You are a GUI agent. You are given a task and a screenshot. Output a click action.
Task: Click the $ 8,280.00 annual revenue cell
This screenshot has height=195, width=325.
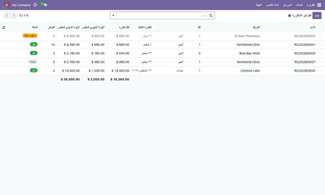point(72,45)
